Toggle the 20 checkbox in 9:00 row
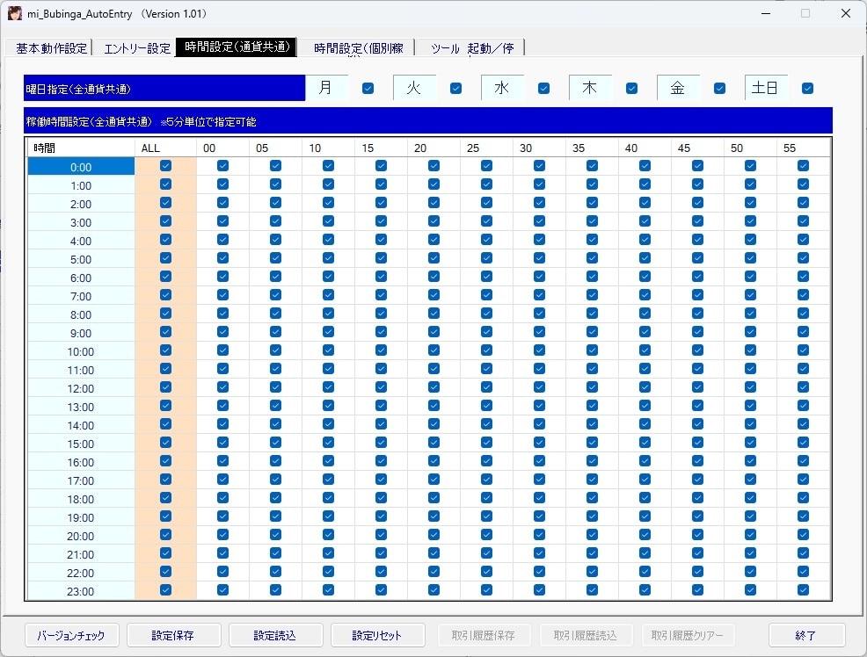This screenshot has height=657, width=867. (434, 332)
